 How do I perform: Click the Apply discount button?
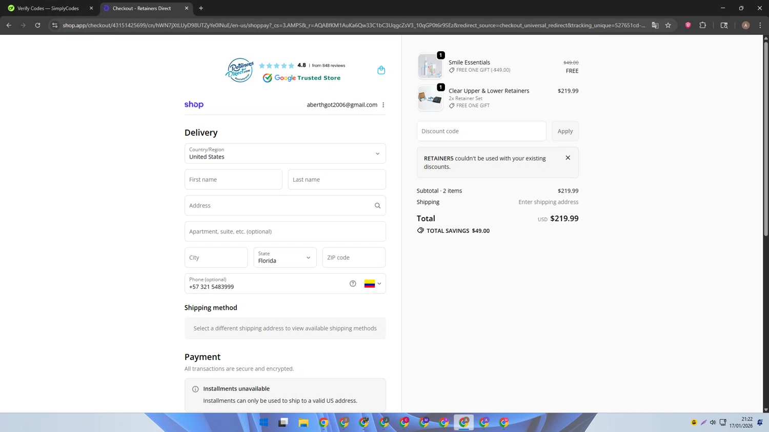(x=565, y=131)
